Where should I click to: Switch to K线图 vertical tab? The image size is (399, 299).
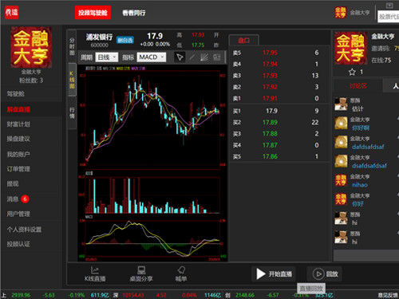click(x=72, y=80)
